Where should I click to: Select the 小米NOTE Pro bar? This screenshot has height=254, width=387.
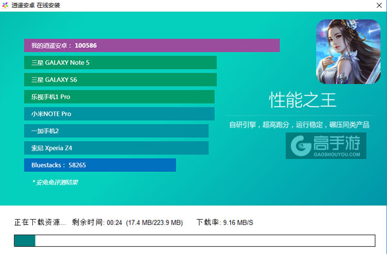[x=119, y=114]
